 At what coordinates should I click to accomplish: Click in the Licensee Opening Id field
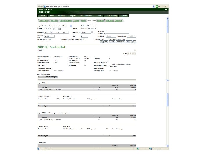(x=118, y=33)
